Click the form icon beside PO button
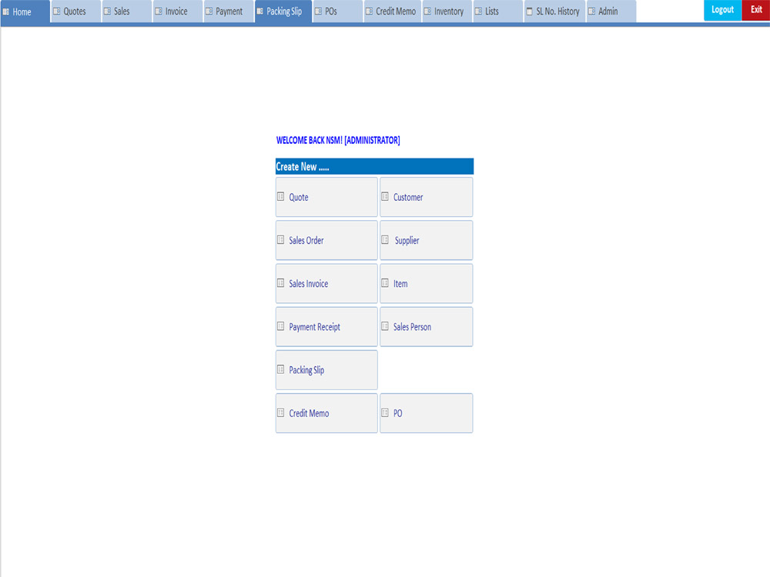This screenshot has height=577, width=770. pyautogui.click(x=385, y=412)
